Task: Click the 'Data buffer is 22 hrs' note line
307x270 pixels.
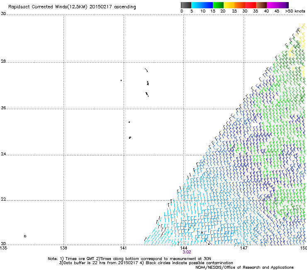Action: click(146, 263)
